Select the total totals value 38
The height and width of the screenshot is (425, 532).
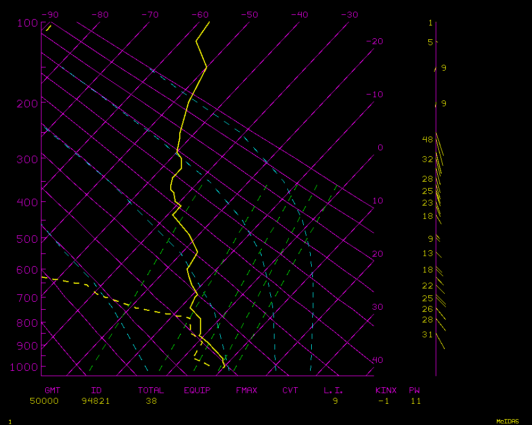(x=151, y=401)
